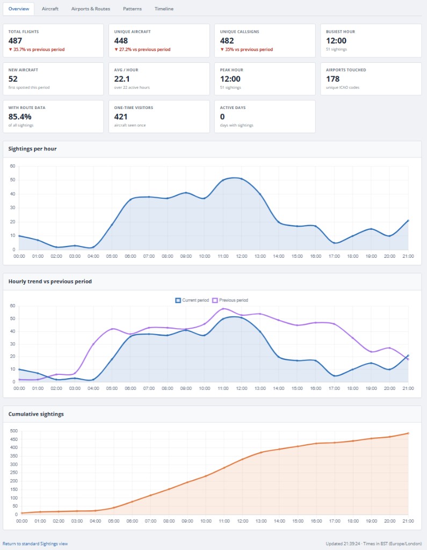Click the 'Sightings per hour' chart heading

point(32,149)
